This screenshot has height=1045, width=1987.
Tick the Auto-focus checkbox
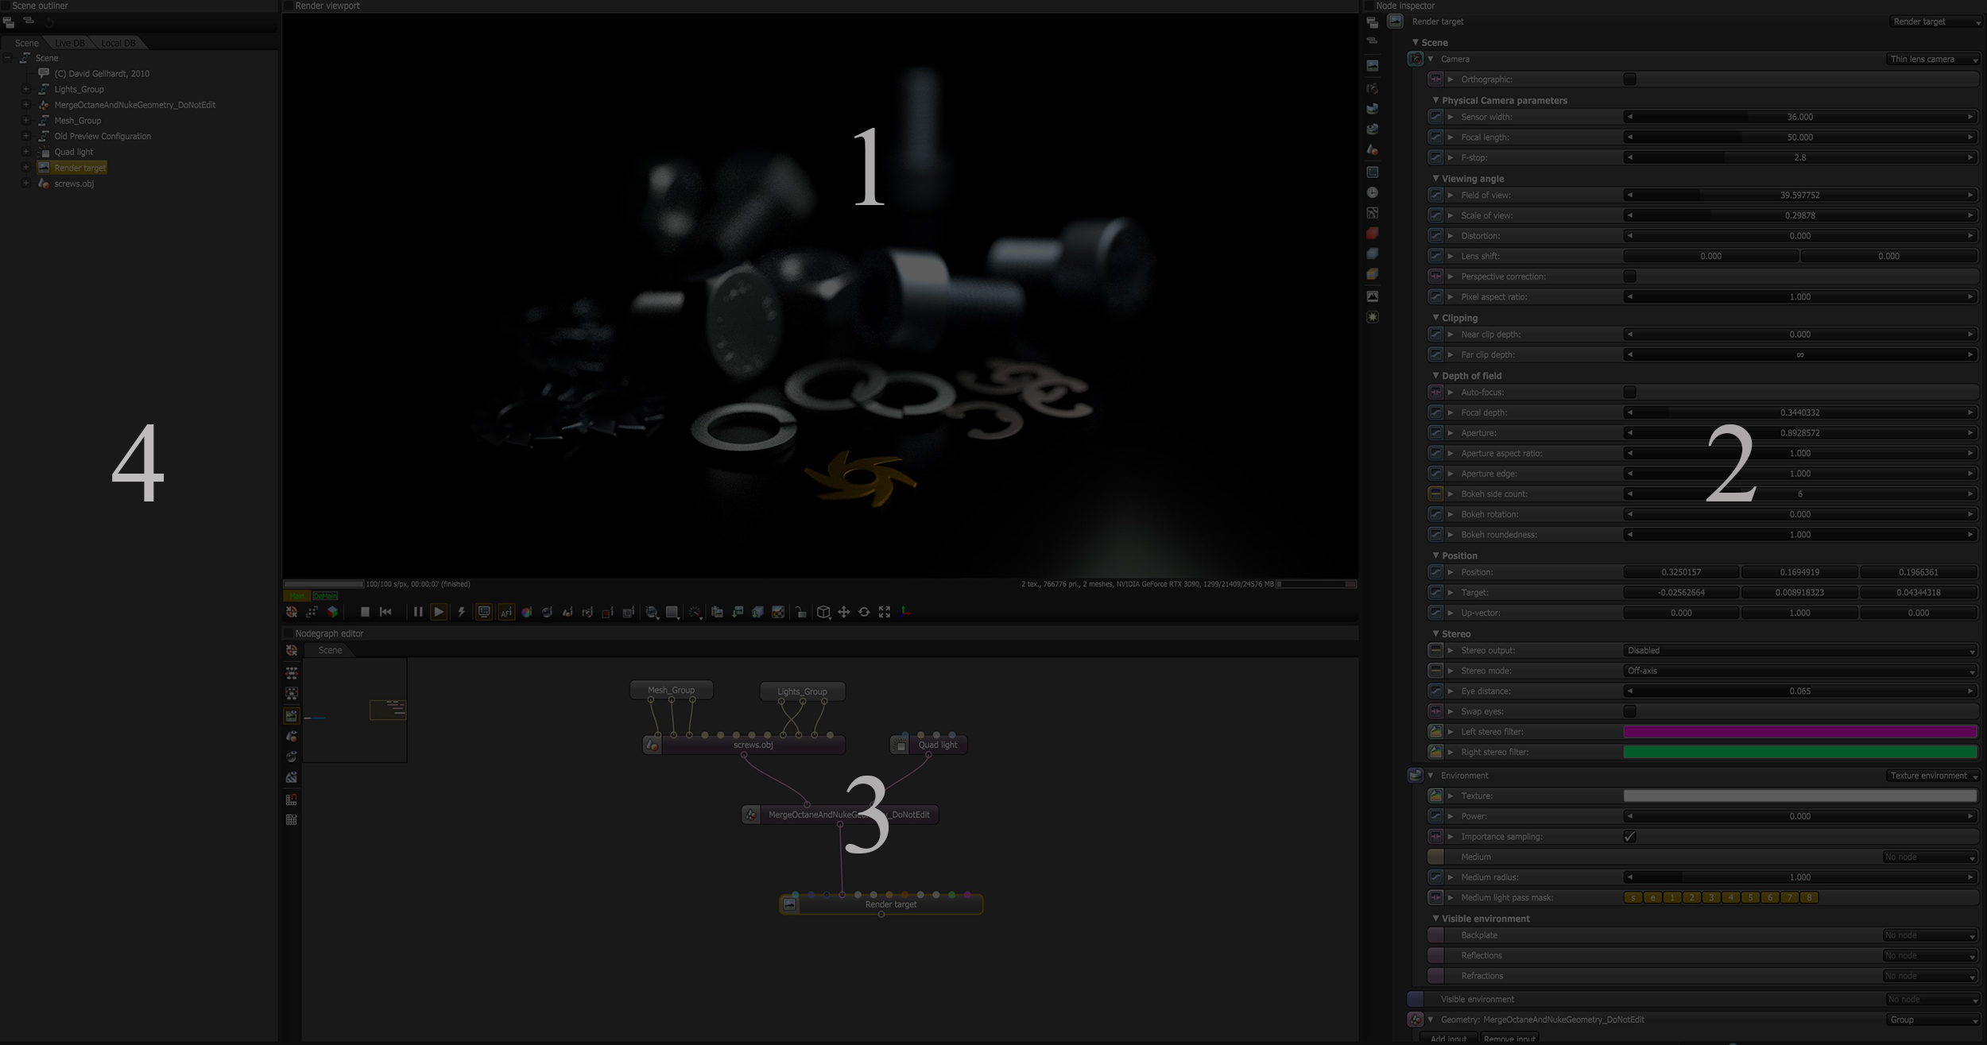coord(1629,393)
